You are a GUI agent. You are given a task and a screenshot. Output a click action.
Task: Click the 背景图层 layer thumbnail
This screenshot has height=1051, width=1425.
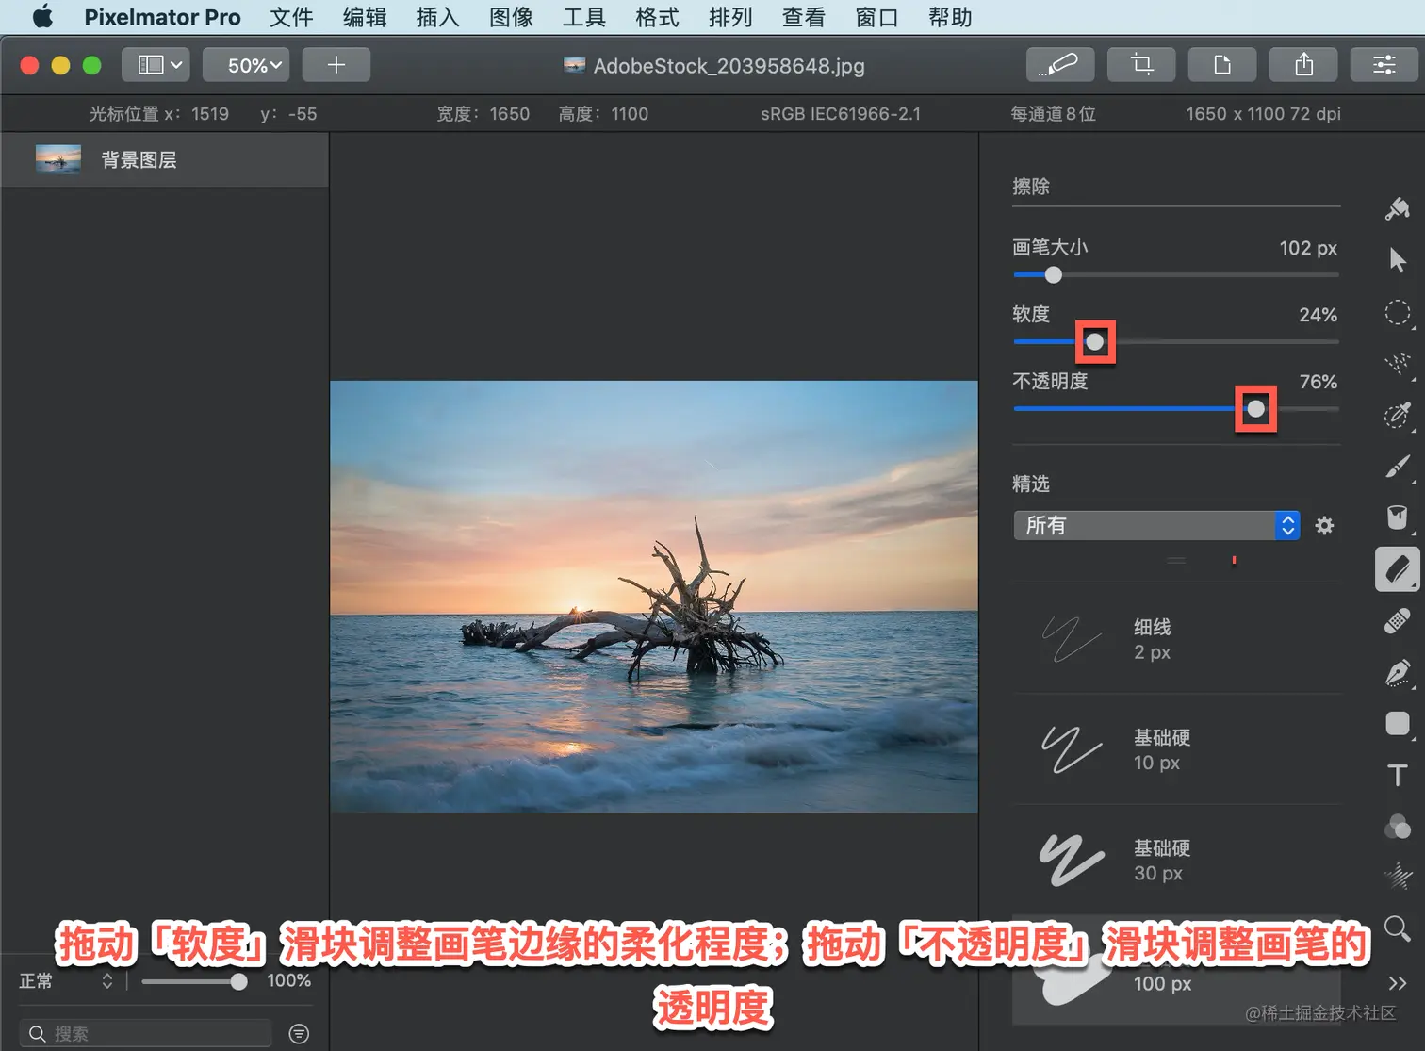click(58, 159)
